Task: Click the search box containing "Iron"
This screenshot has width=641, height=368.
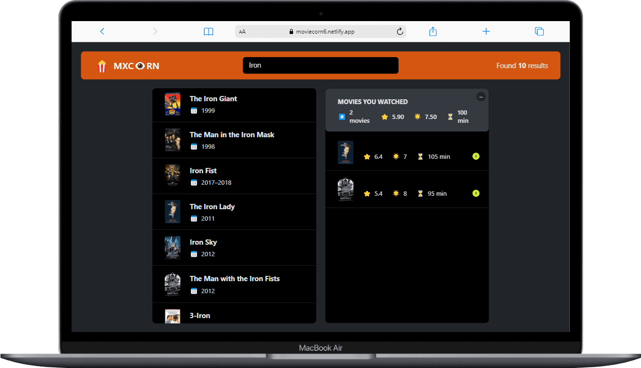Action: pos(320,65)
